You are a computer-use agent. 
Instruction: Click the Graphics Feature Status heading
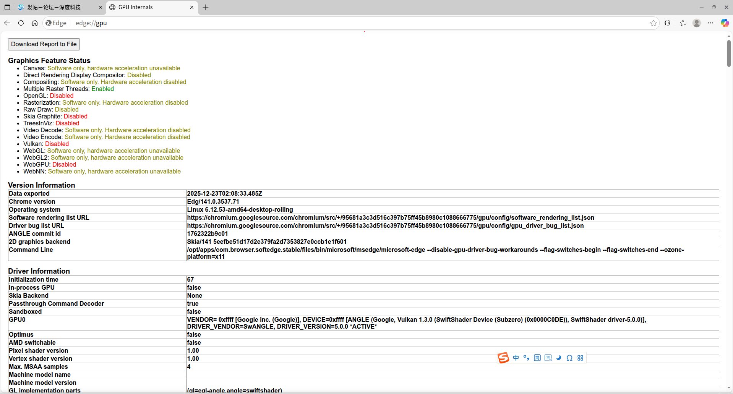click(x=49, y=61)
